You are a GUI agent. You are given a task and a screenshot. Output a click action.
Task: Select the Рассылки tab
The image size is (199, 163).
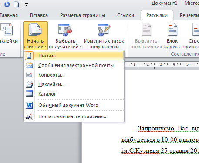coord(157,15)
